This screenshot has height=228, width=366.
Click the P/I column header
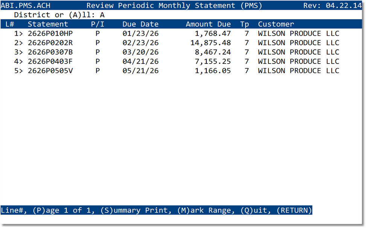pyautogui.click(x=98, y=24)
